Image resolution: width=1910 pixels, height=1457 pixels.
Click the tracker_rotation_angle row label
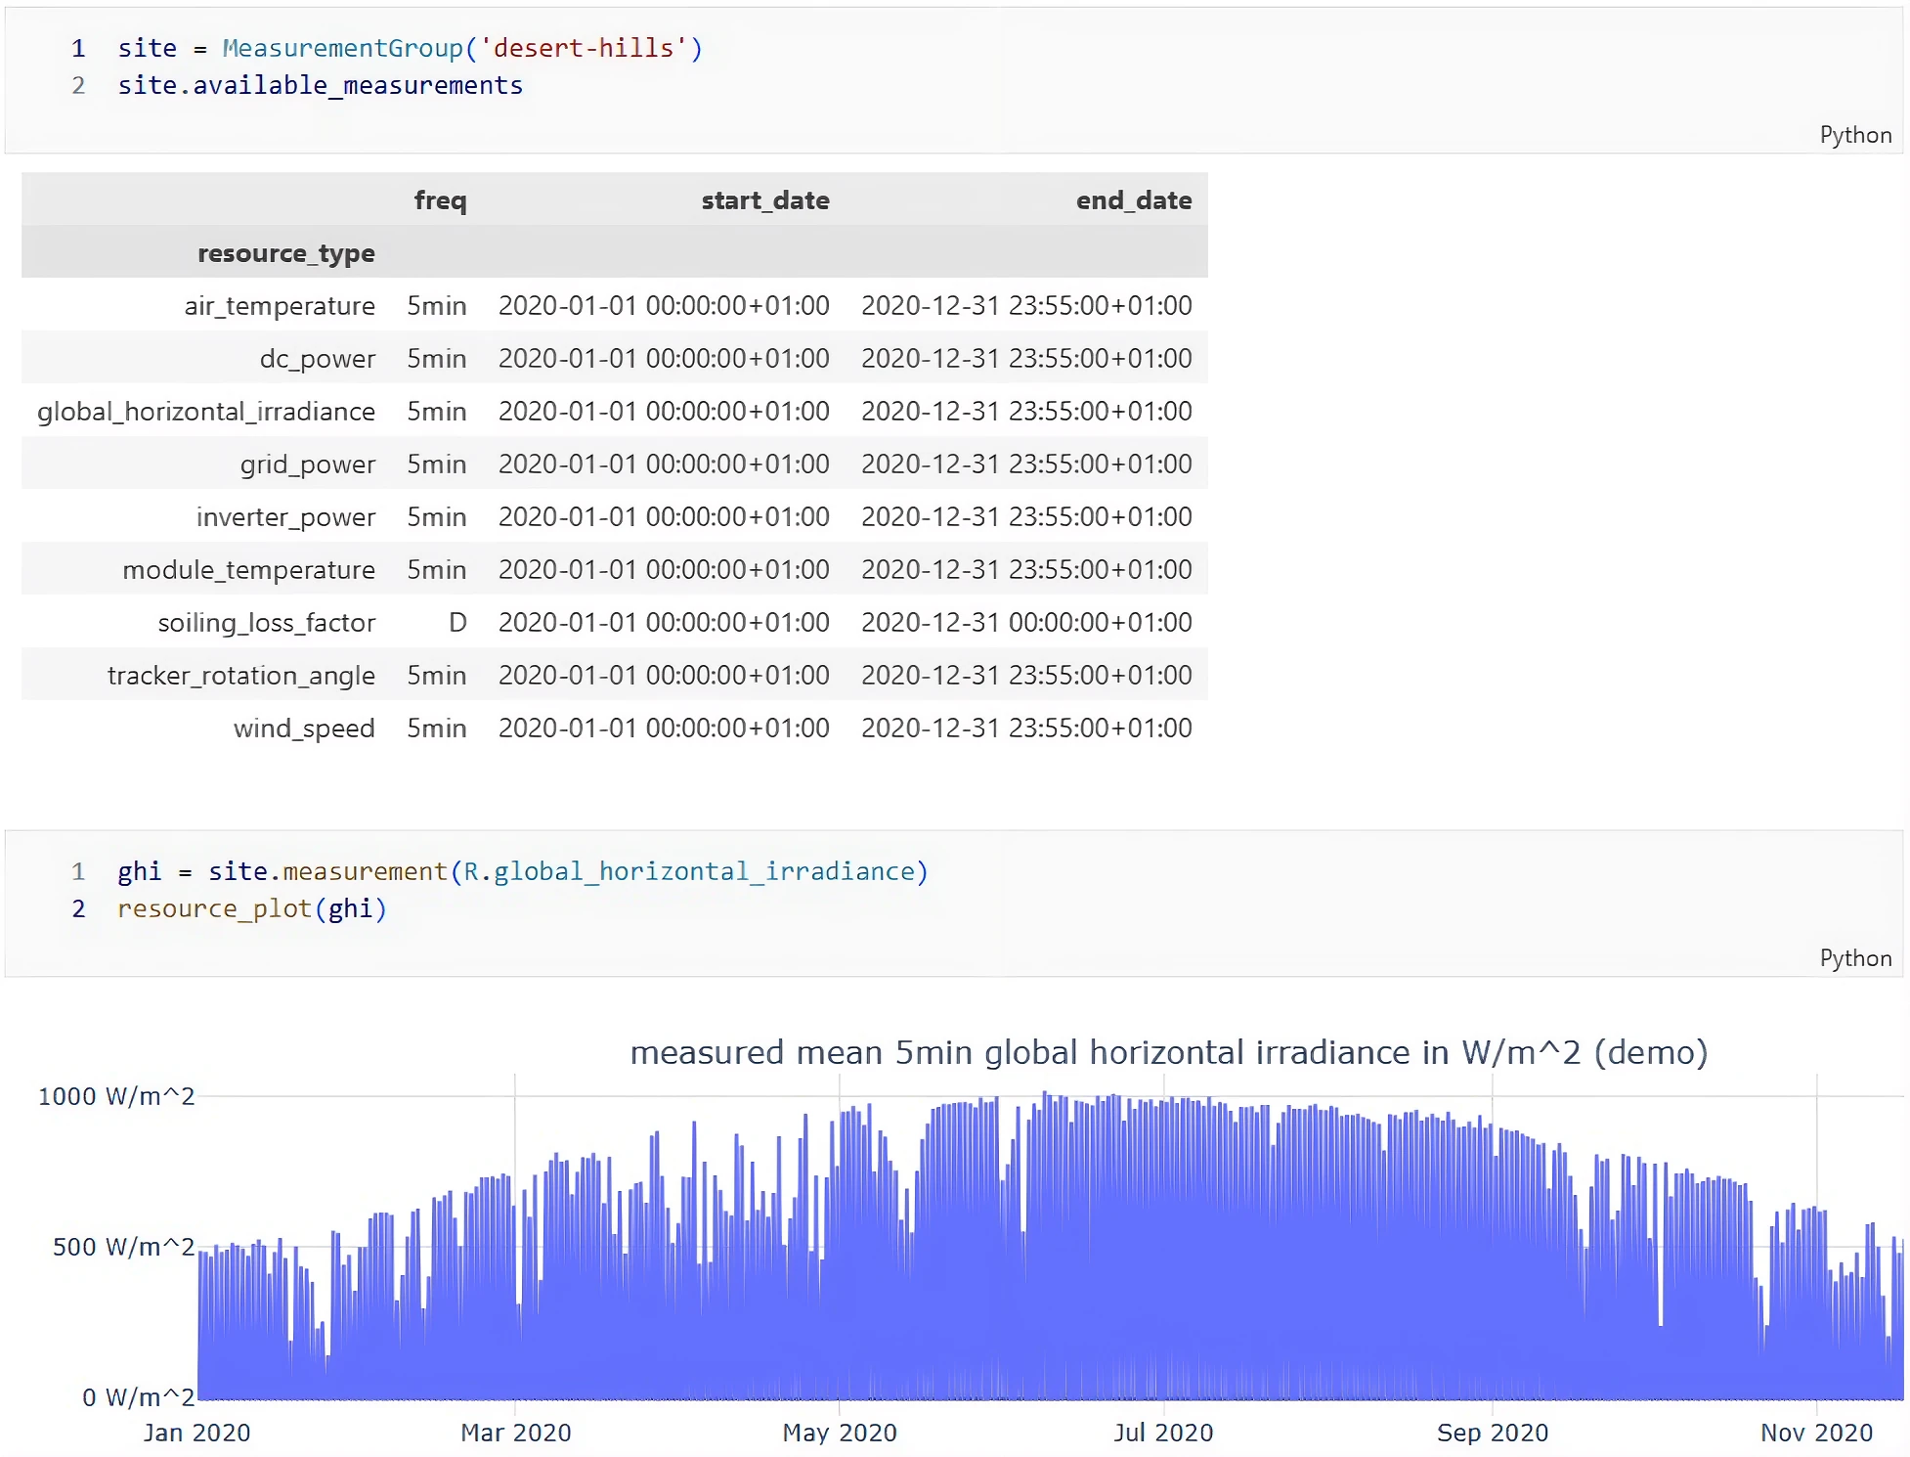(240, 676)
